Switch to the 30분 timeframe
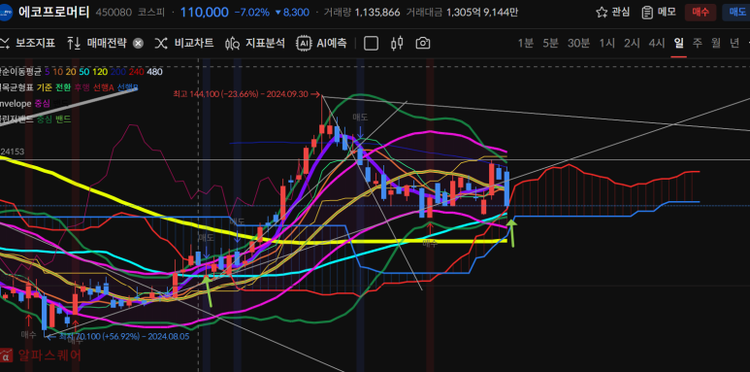 point(578,43)
